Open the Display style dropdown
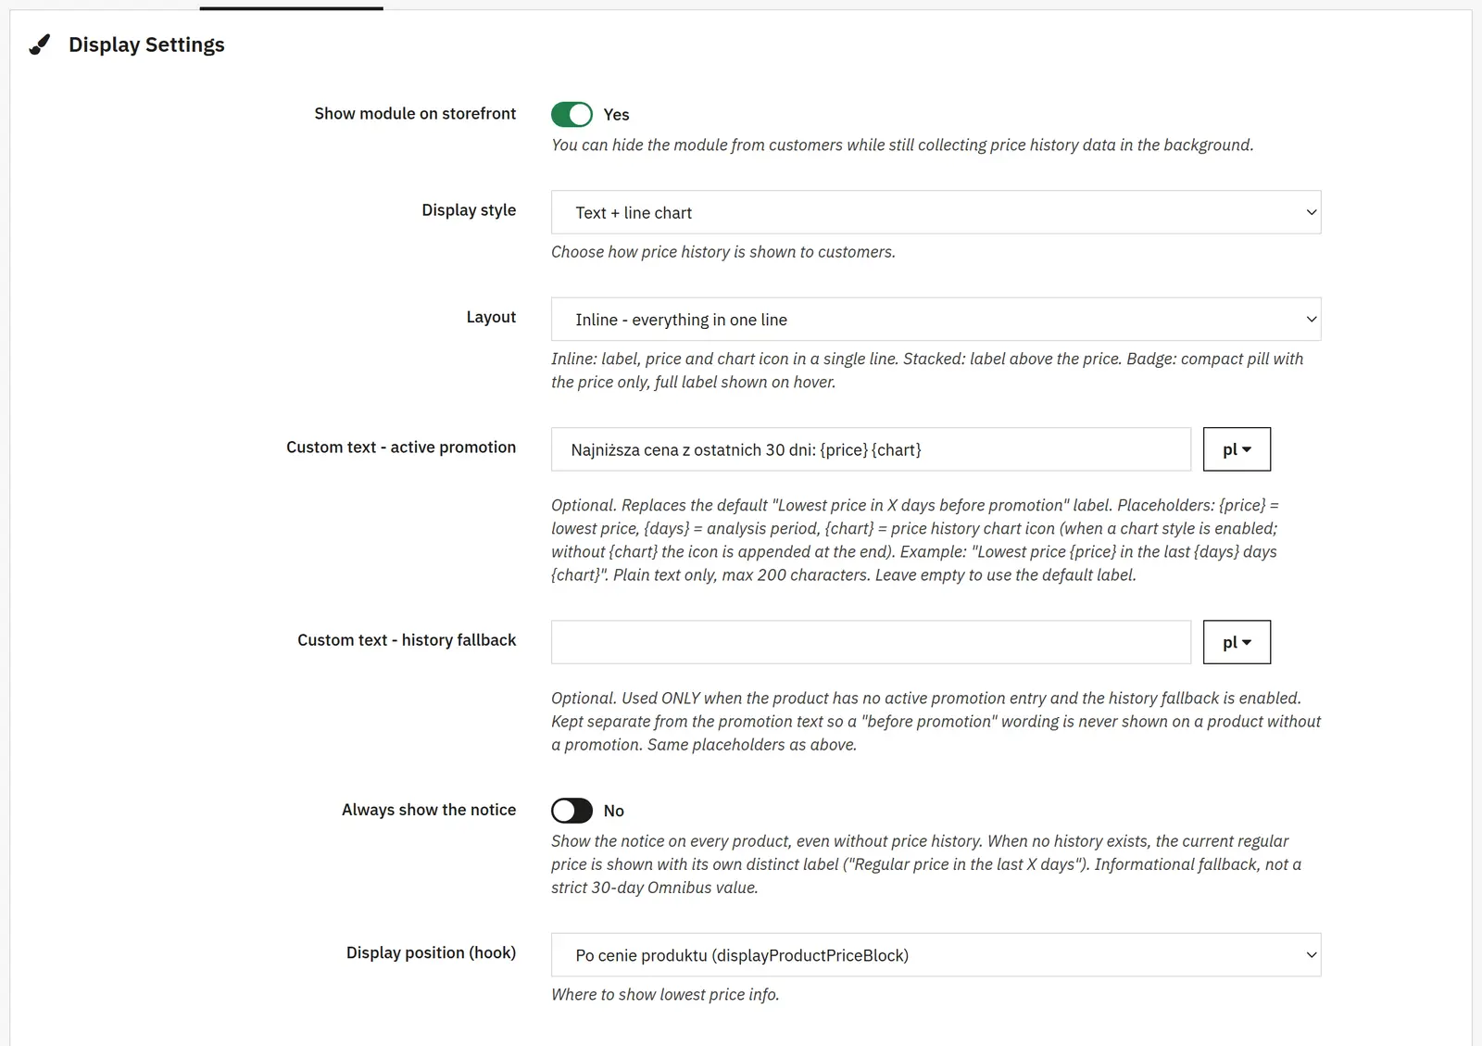1482x1046 pixels. click(x=936, y=212)
